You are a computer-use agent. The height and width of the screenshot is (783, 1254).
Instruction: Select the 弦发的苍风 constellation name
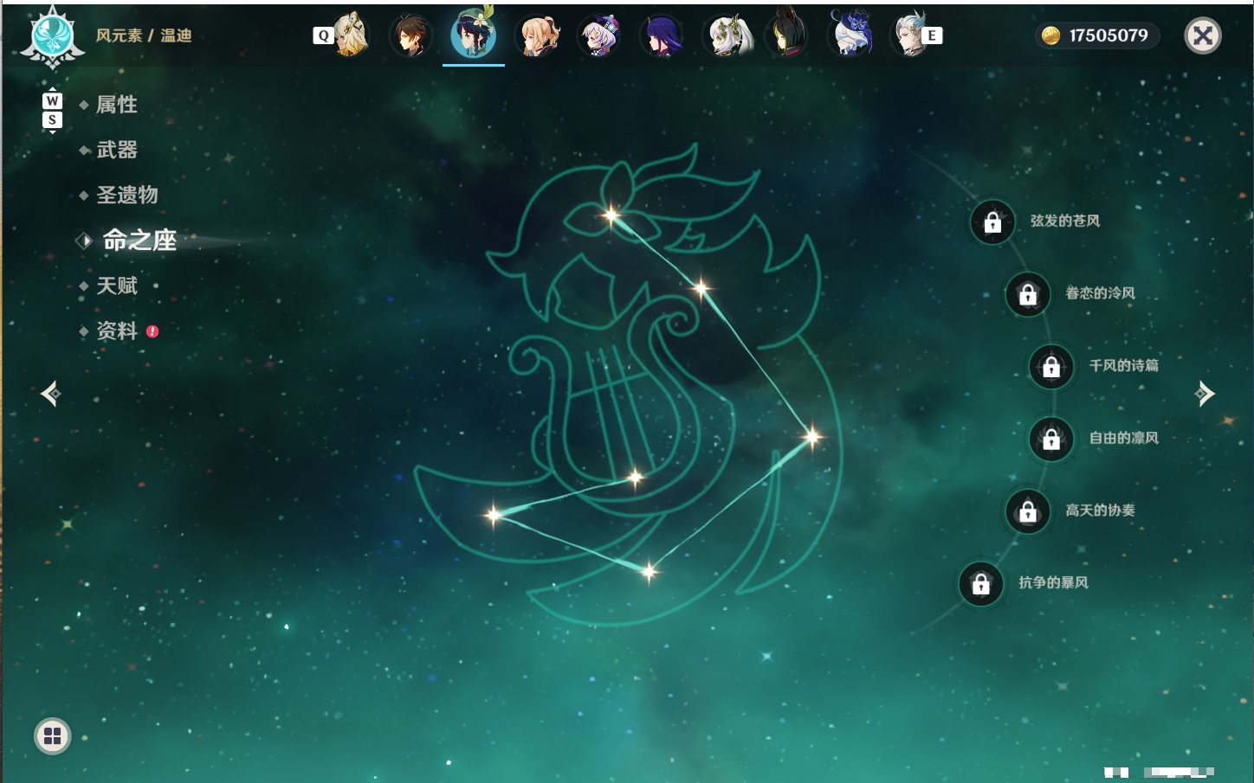(1065, 221)
